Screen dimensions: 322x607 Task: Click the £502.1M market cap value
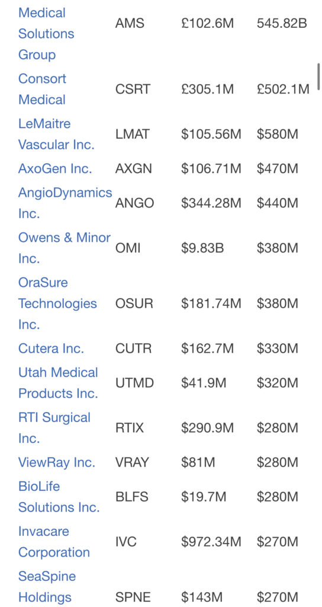pos(283,89)
